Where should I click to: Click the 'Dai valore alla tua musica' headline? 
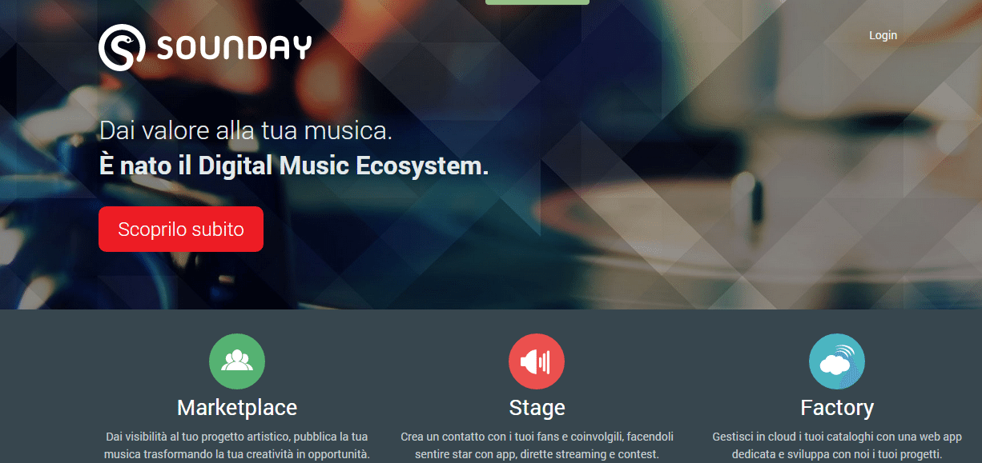coord(246,130)
